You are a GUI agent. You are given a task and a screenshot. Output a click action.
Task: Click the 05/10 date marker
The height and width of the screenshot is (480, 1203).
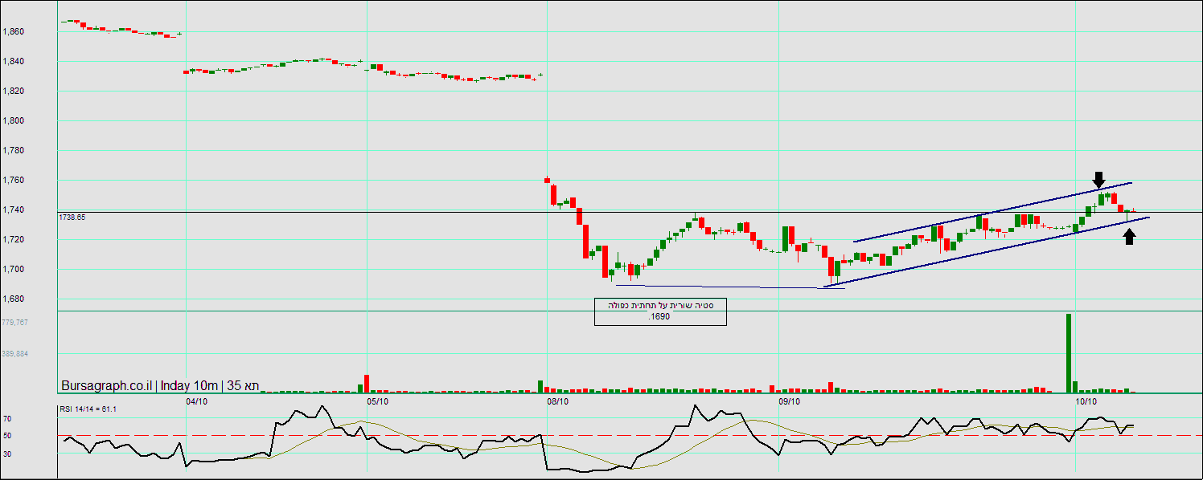378,400
